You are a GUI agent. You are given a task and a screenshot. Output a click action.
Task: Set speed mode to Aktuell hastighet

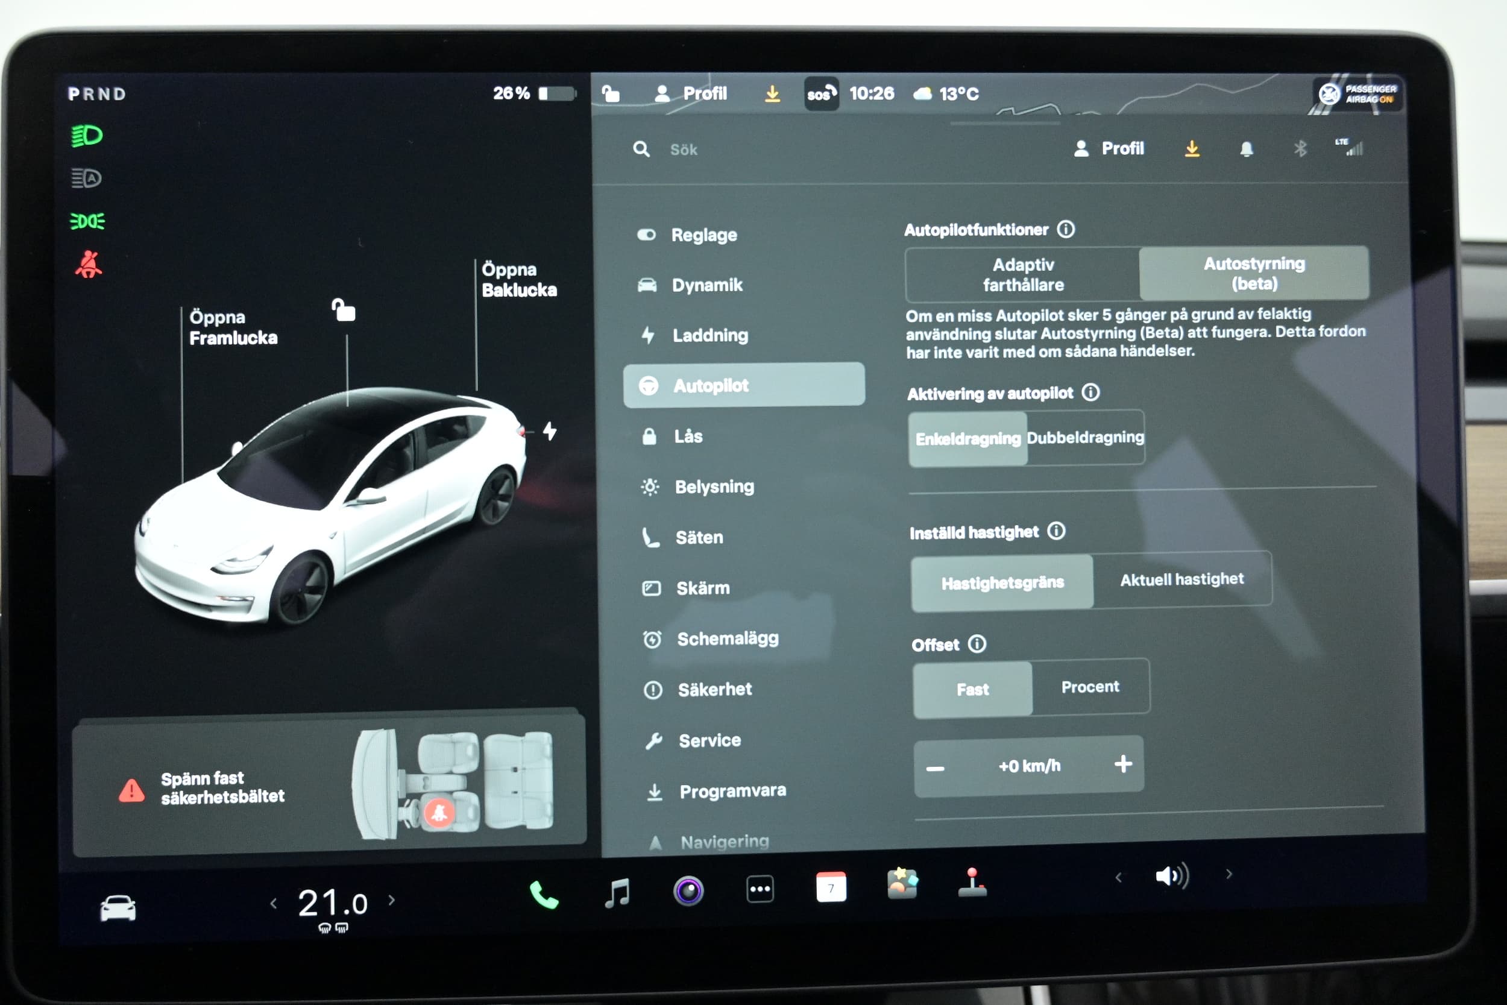tap(1181, 579)
